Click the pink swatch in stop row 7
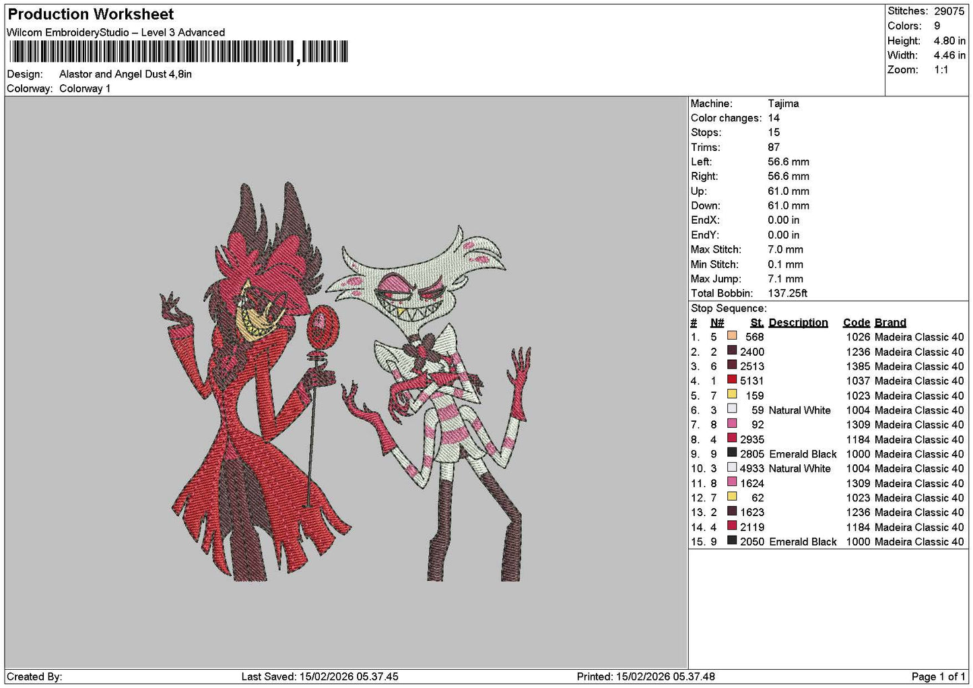 (x=732, y=423)
